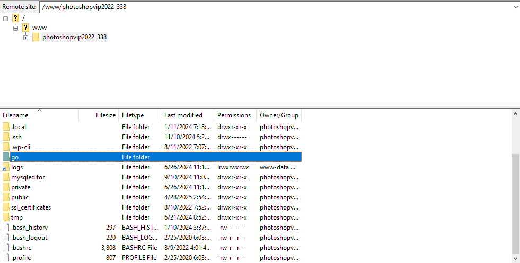The width and height of the screenshot is (520, 263).
Task: Click the 297 filesize of .bash_history
Action: [111, 228]
